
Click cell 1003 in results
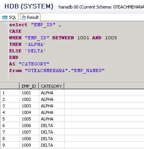tap(29, 106)
